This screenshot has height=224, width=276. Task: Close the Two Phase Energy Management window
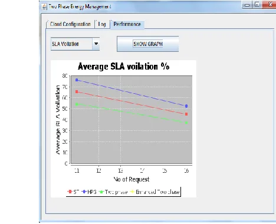point(270,4)
